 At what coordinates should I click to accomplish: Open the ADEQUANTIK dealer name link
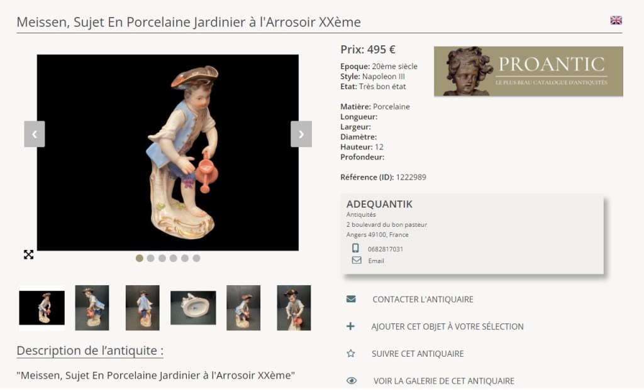coord(379,205)
